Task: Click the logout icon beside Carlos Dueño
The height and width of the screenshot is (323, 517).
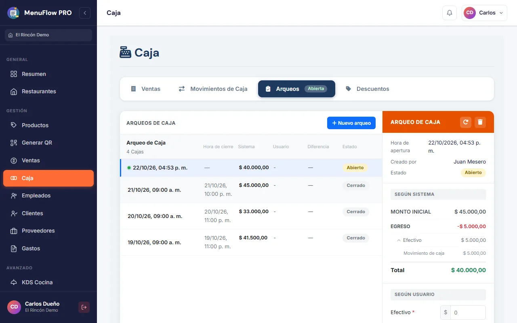Action: coord(84,307)
